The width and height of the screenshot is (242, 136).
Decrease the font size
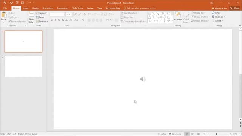79,14
